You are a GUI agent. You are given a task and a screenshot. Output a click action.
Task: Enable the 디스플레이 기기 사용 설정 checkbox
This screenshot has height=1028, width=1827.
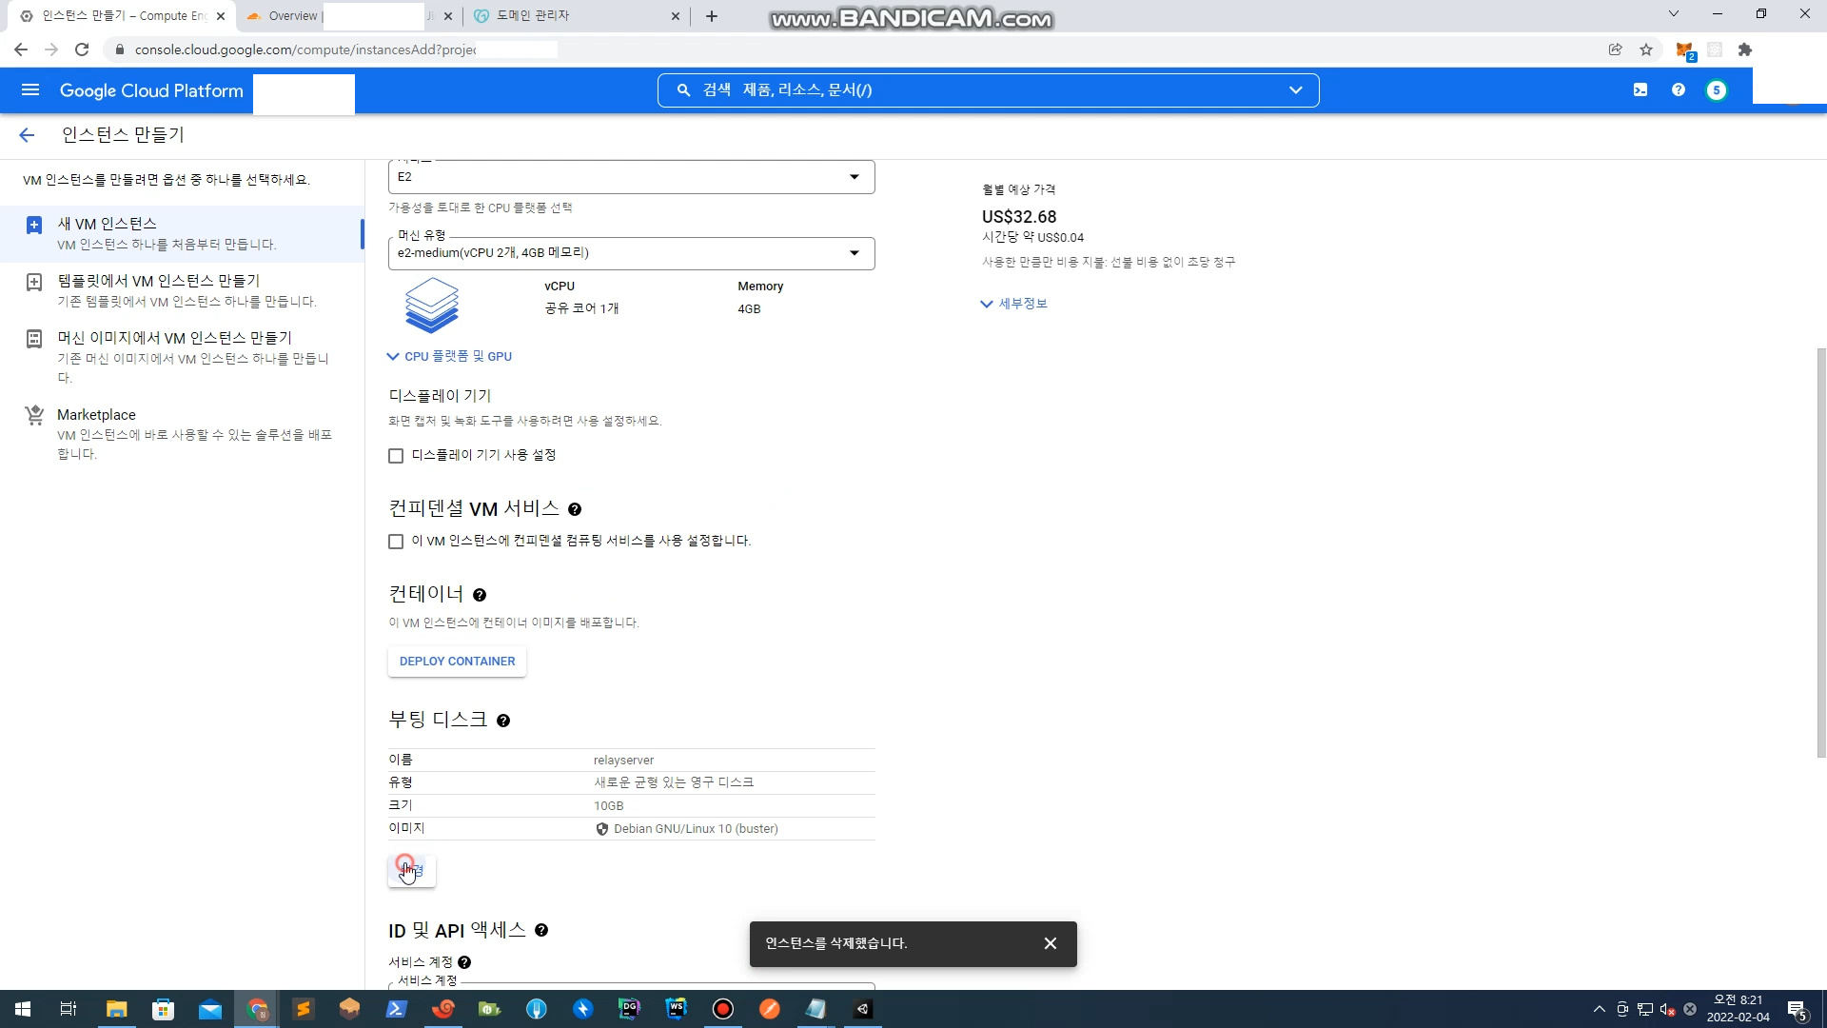pyautogui.click(x=396, y=456)
